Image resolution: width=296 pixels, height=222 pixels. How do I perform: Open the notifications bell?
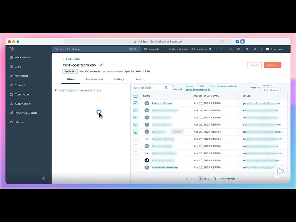255,49
